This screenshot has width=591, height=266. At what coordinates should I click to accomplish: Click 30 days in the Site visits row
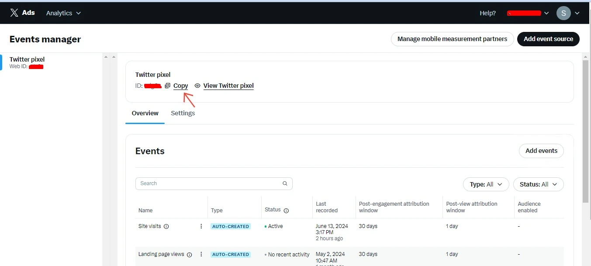tap(368, 226)
